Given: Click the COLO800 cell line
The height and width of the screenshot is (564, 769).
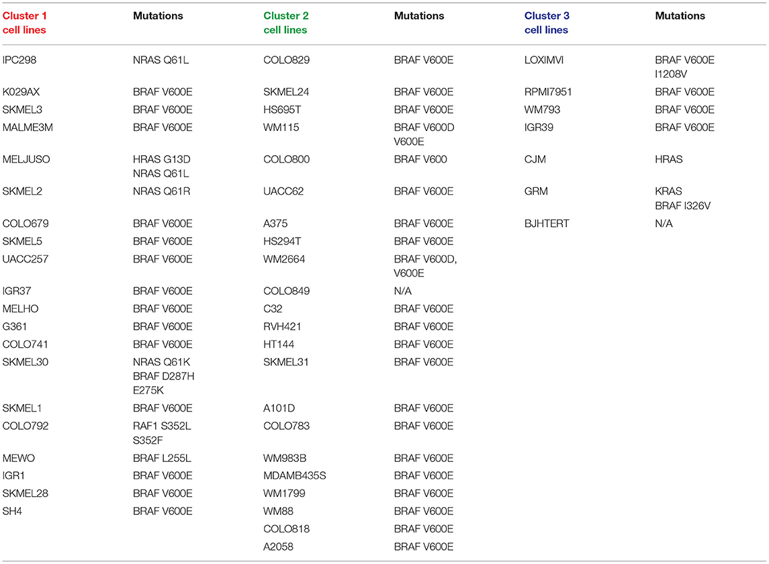Looking at the screenshot, I should [x=286, y=159].
